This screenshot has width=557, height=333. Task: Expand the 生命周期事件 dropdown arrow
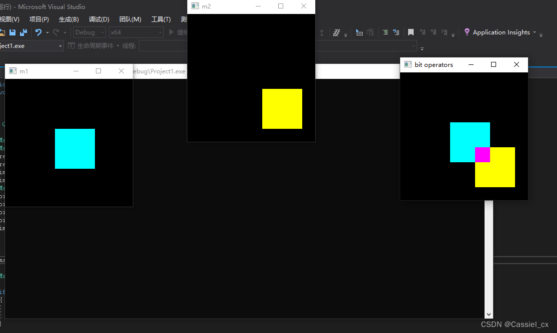(118, 46)
